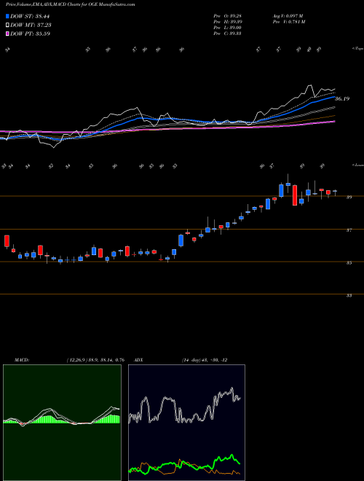The height and width of the screenshot is (481, 364).
Task: Click the 'Pre V: 0.781 M' volume text
Action: (x=288, y=22)
